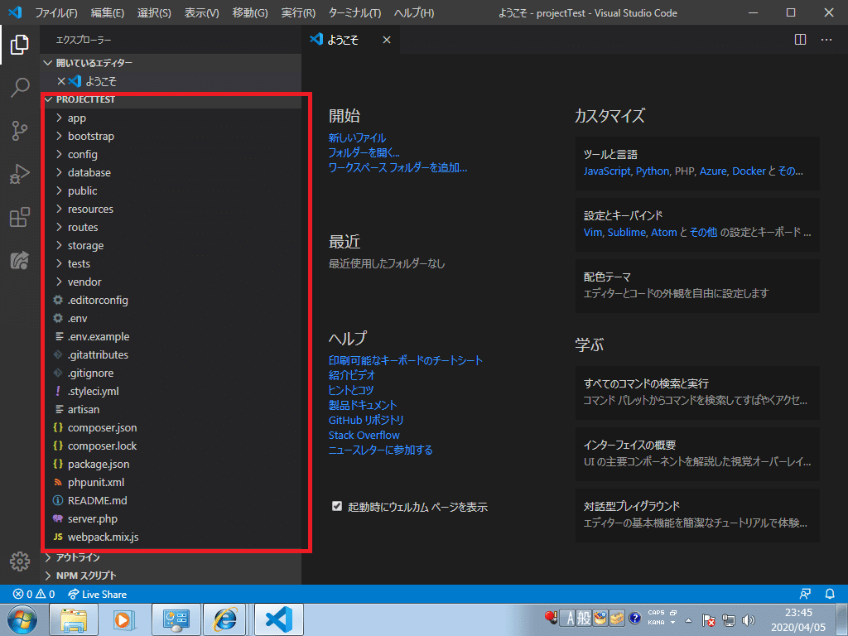Collapse the PROJECTTEST section
This screenshot has height=636, width=848.
tap(171, 99)
